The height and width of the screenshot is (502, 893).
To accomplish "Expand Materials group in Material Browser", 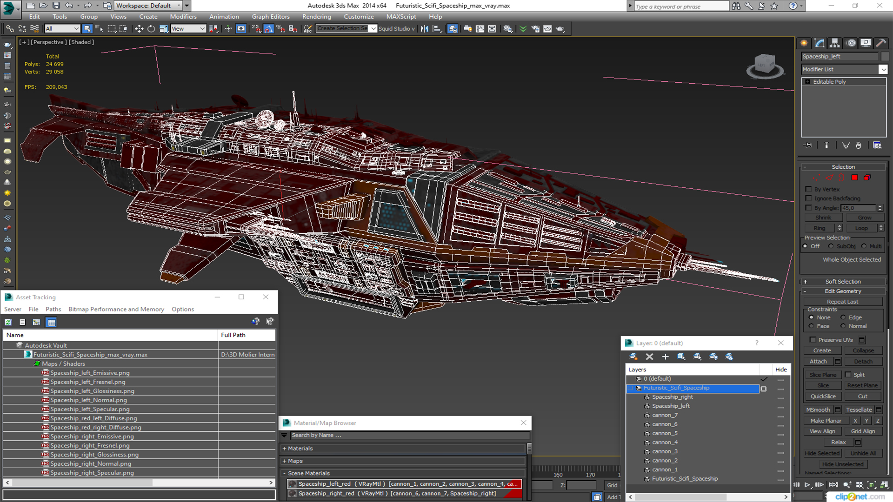I will click(403, 449).
